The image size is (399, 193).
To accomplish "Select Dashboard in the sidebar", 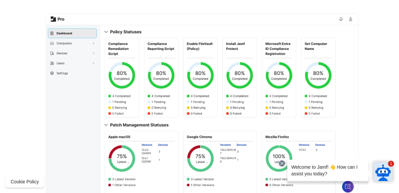I will (x=72, y=34).
